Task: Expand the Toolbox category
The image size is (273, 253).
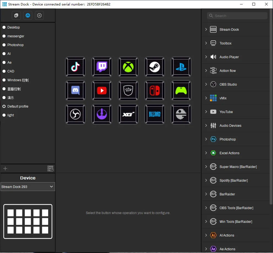Action: coord(206,43)
